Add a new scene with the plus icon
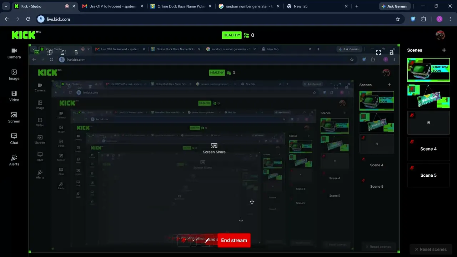 [x=444, y=50]
